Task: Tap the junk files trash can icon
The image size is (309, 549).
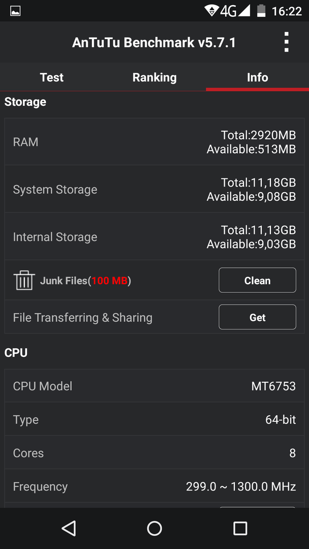Action: pyautogui.click(x=24, y=280)
